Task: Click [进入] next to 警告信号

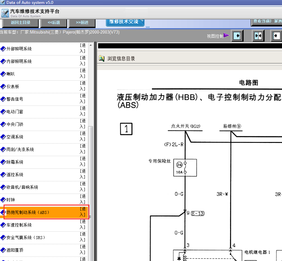Action: (x=83, y=99)
